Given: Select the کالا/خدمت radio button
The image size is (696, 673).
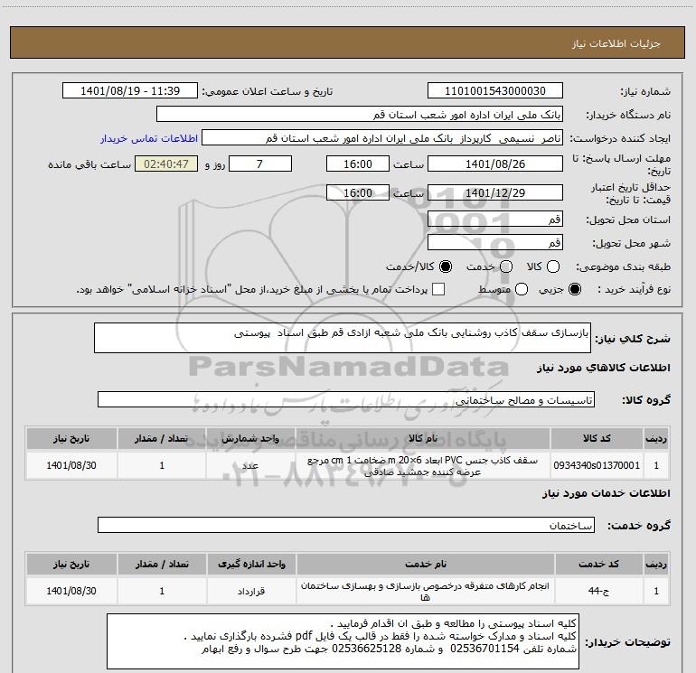Looking at the screenshot, I should point(446,266).
